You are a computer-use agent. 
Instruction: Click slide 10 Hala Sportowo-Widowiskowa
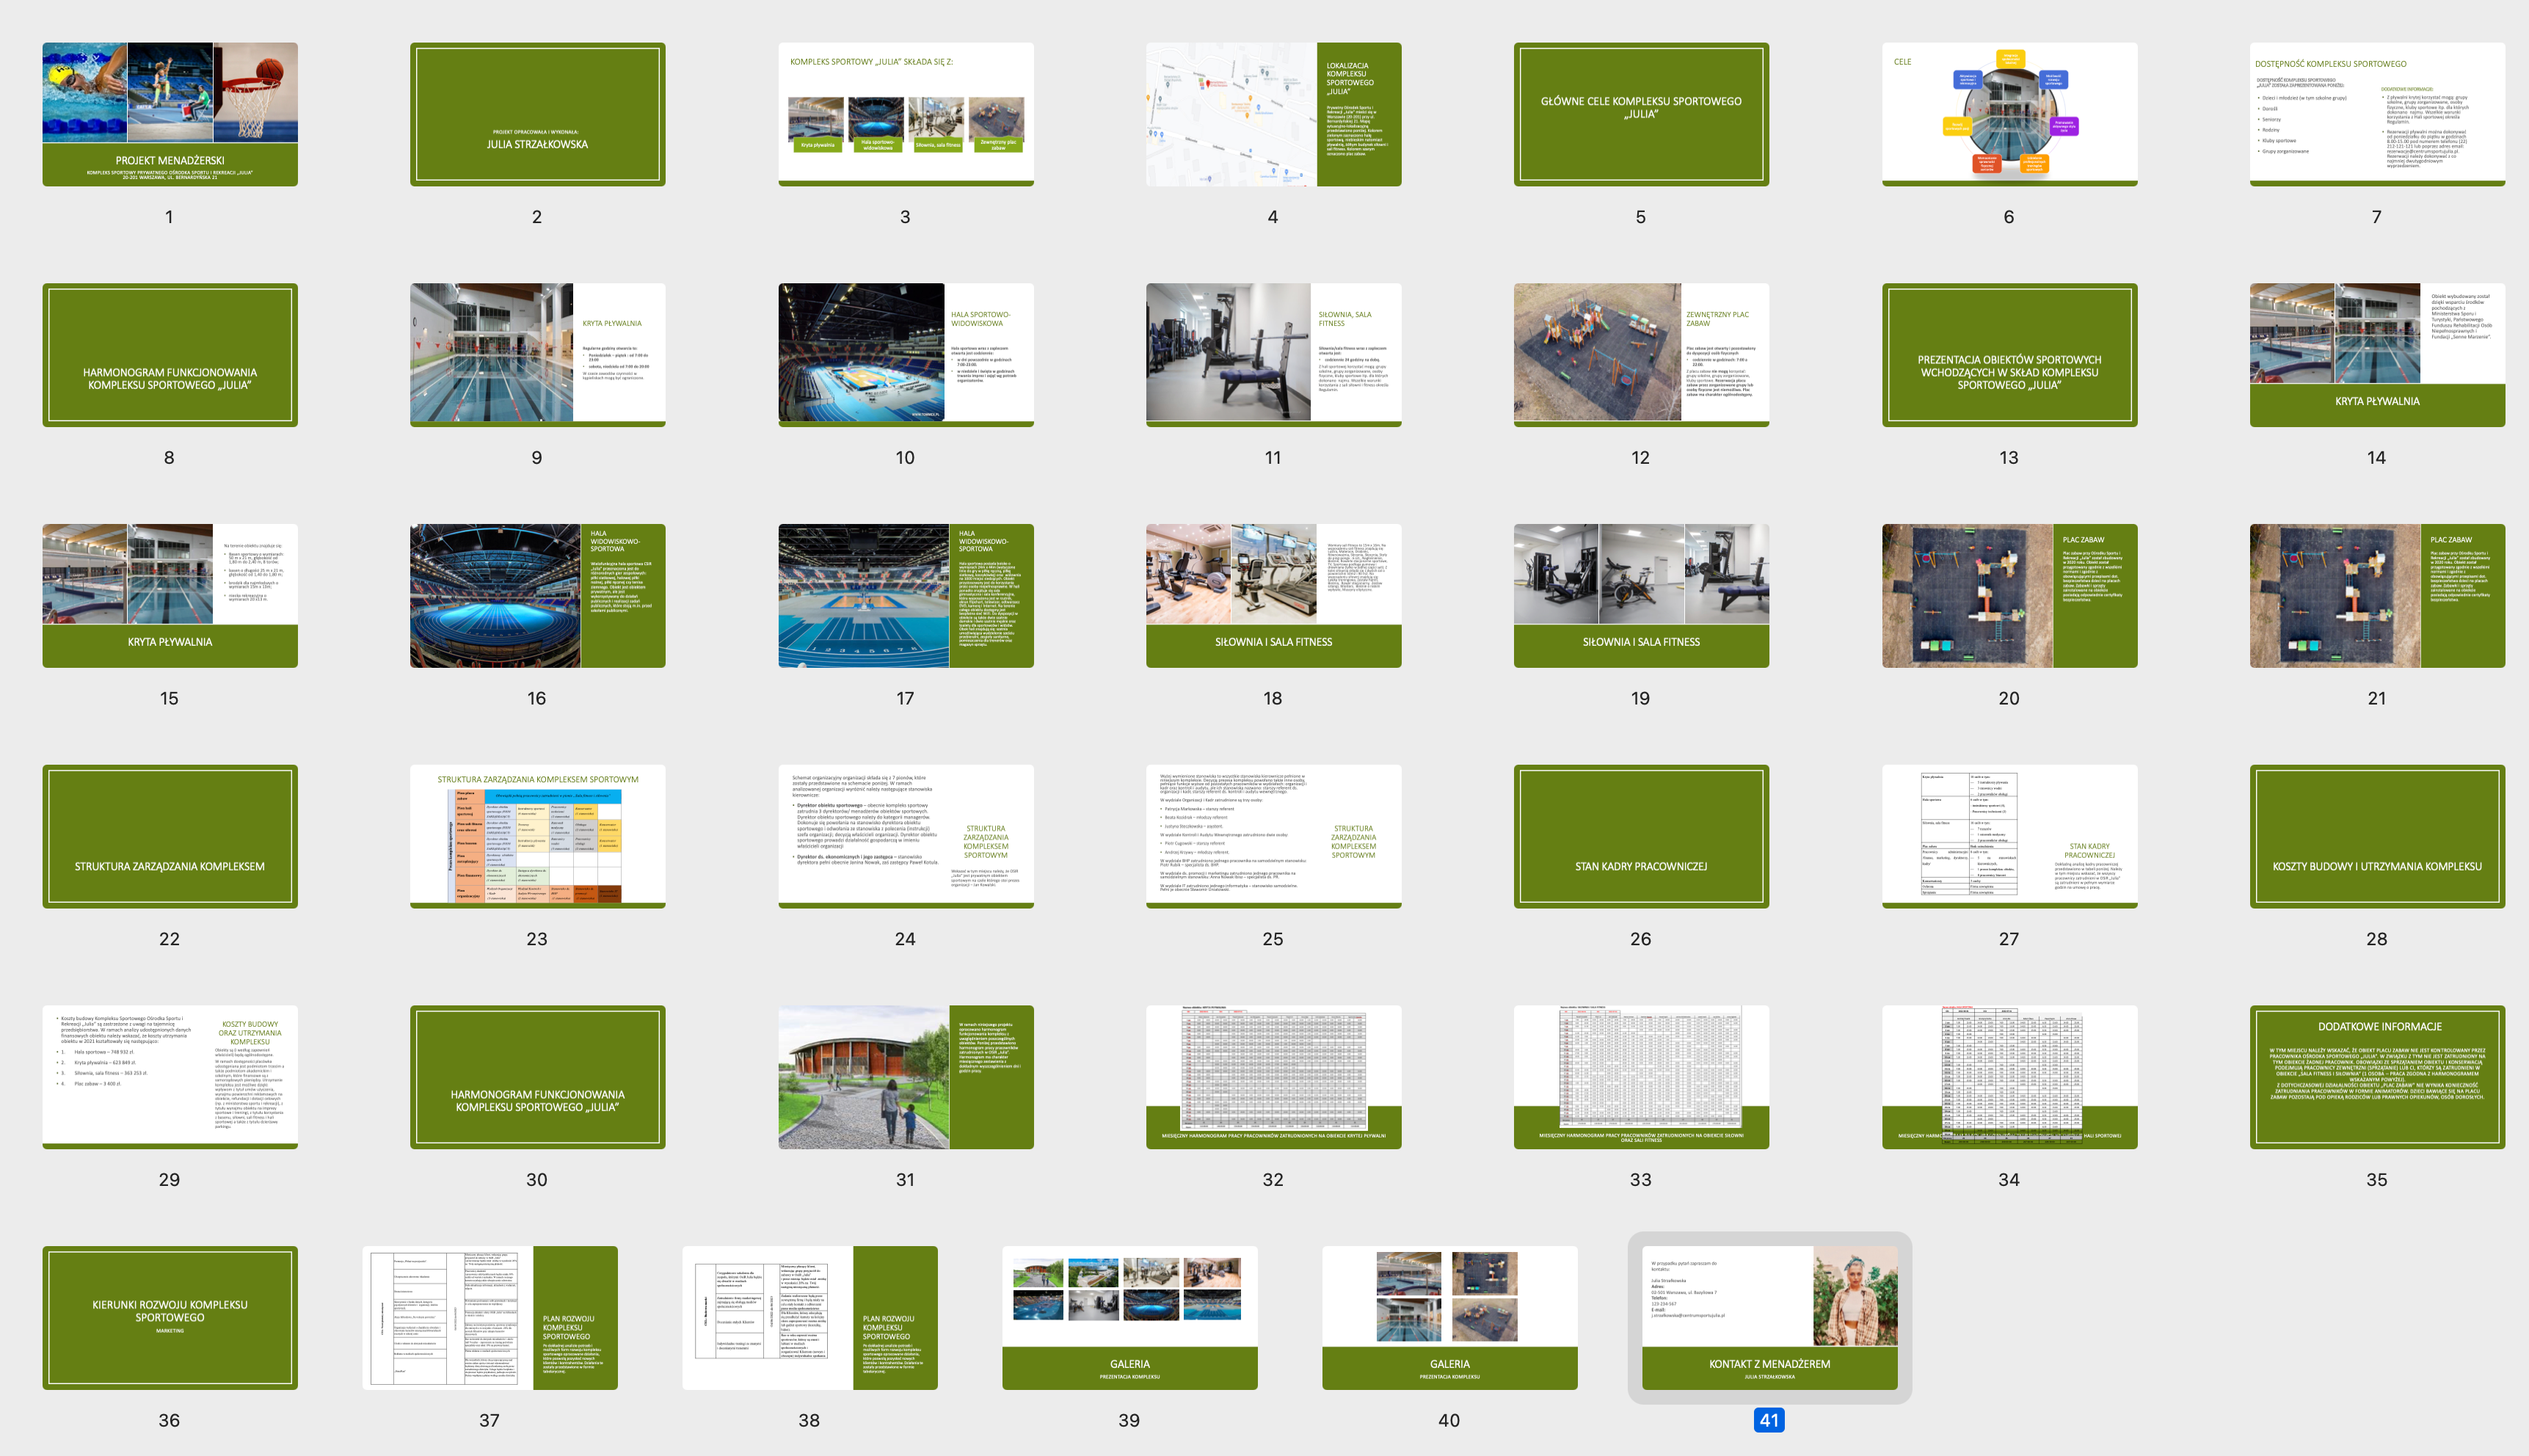[x=905, y=355]
